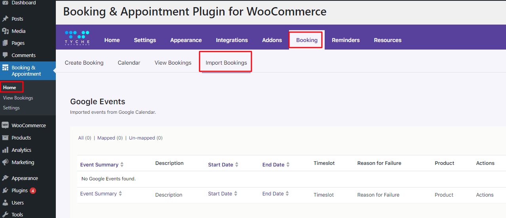Click the Tyche Softwares logo
This screenshot has width=506, height=218.
tap(77, 38)
